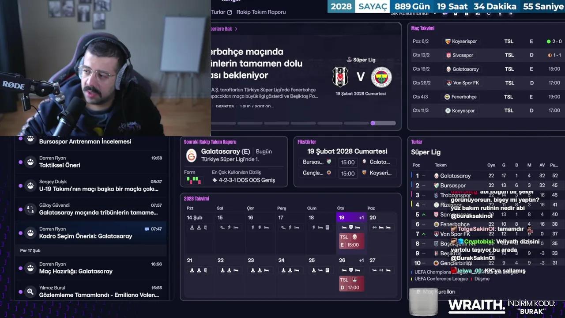Screen dimensions: 565x318
Task: Click the 1 - 1 result against Sivasspor
Action: pyautogui.click(x=554, y=55)
